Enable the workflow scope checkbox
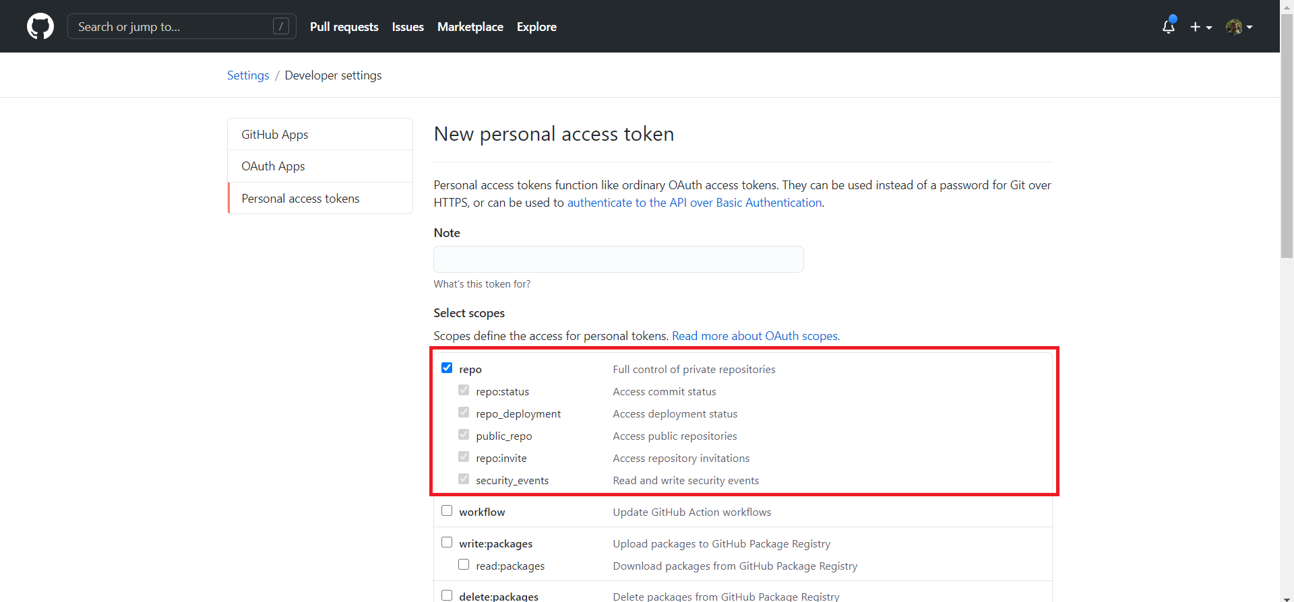The image size is (1294, 602). click(447, 510)
